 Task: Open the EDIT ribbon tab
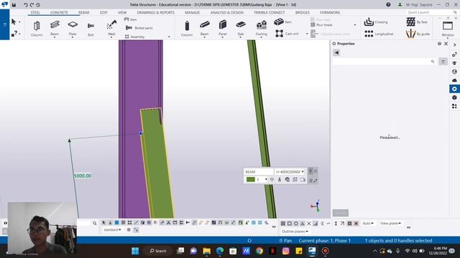103,13
